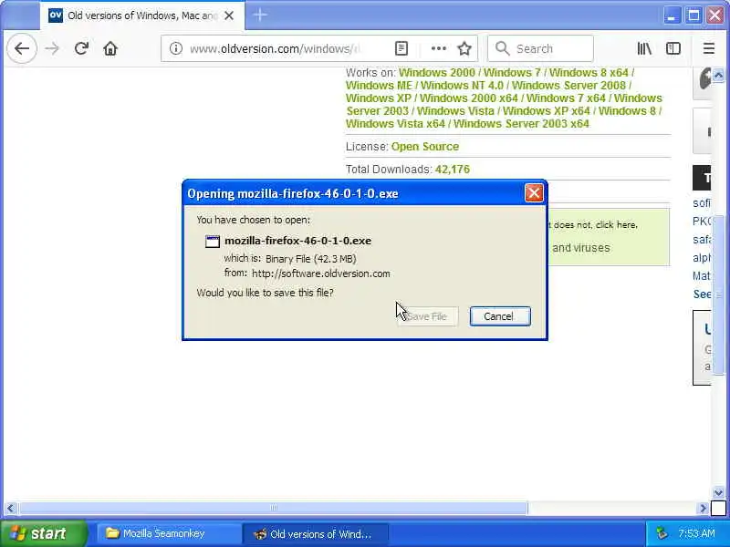Click the system tray icon near clock
730x547 pixels.
point(662,533)
